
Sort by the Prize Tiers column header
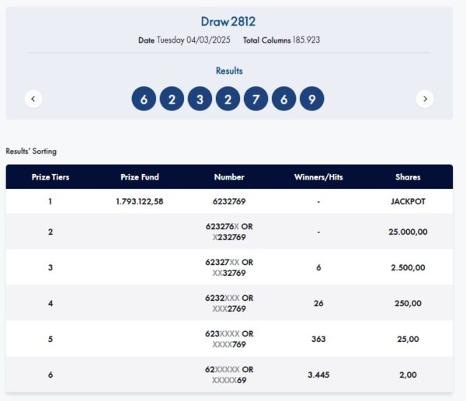pos(50,177)
